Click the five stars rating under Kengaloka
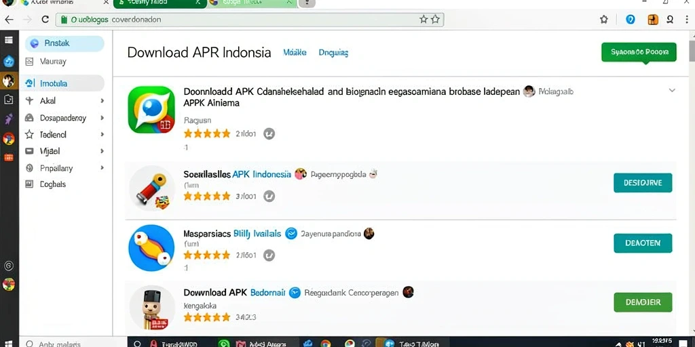Viewport: 695px width, 347px height. (x=207, y=317)
